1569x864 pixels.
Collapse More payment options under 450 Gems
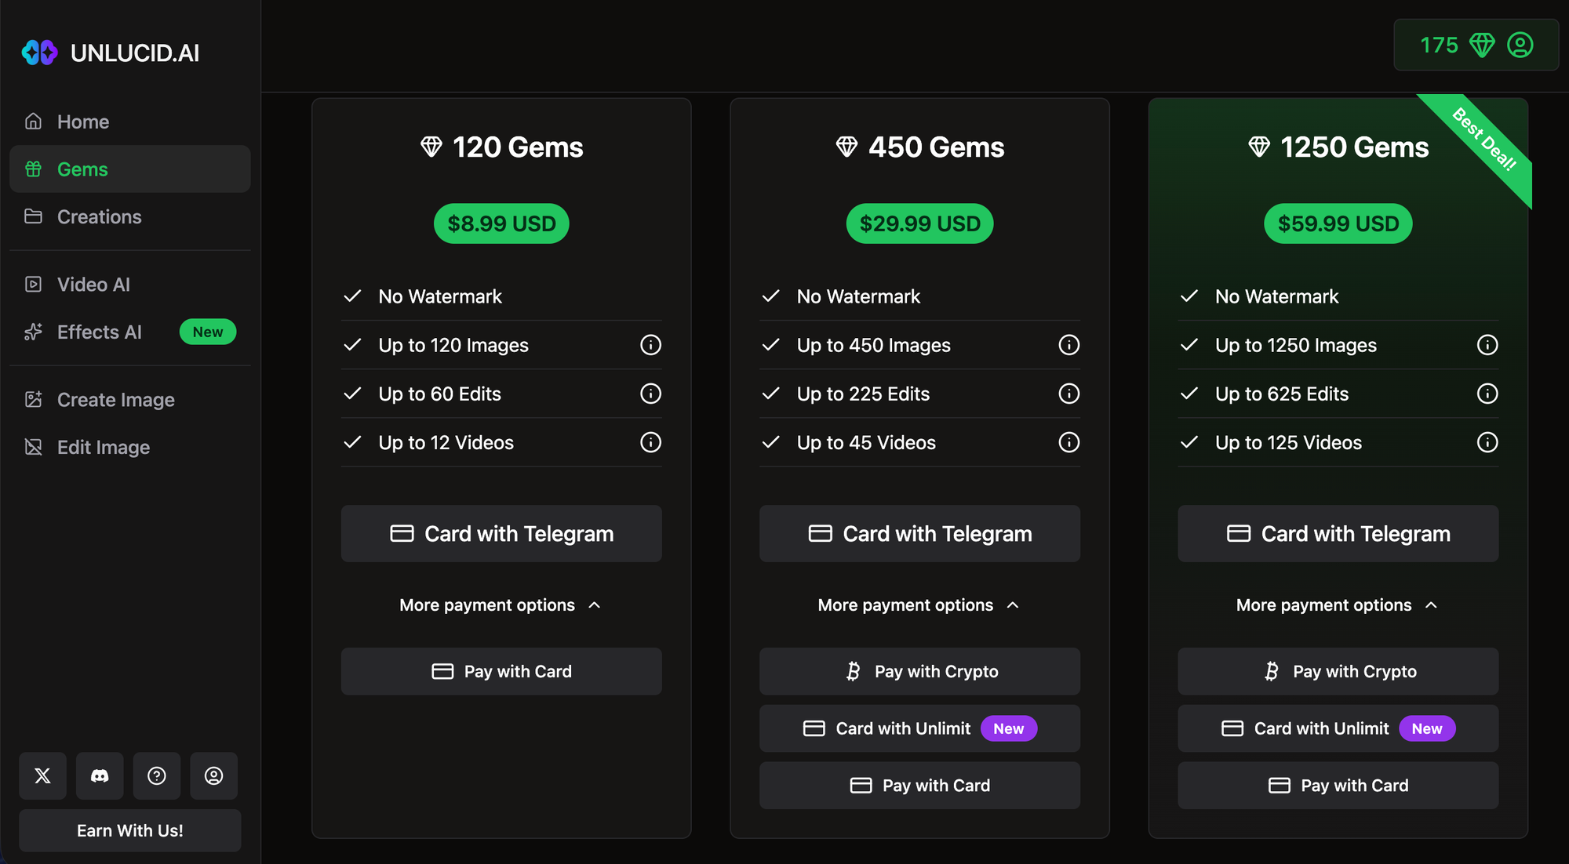tap(919, 605)
